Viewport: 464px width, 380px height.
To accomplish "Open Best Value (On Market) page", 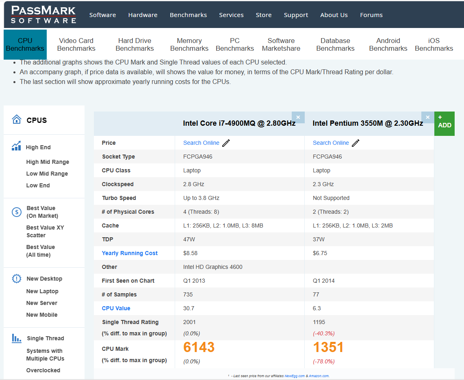I will (42, 212).
